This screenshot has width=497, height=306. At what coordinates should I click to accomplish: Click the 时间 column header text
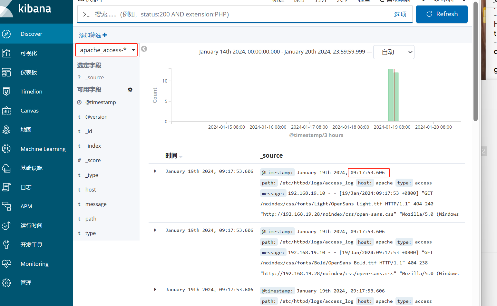171,156
